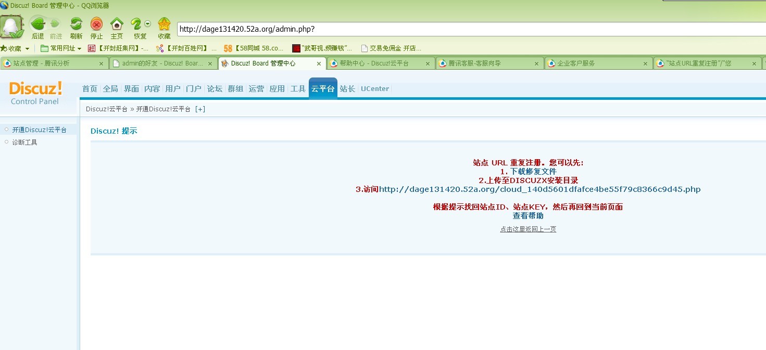Click the 58 logo of the 58同城 bookmark
Image resolution: width=766 pixels, height=350 pixels.
point(228,48)
